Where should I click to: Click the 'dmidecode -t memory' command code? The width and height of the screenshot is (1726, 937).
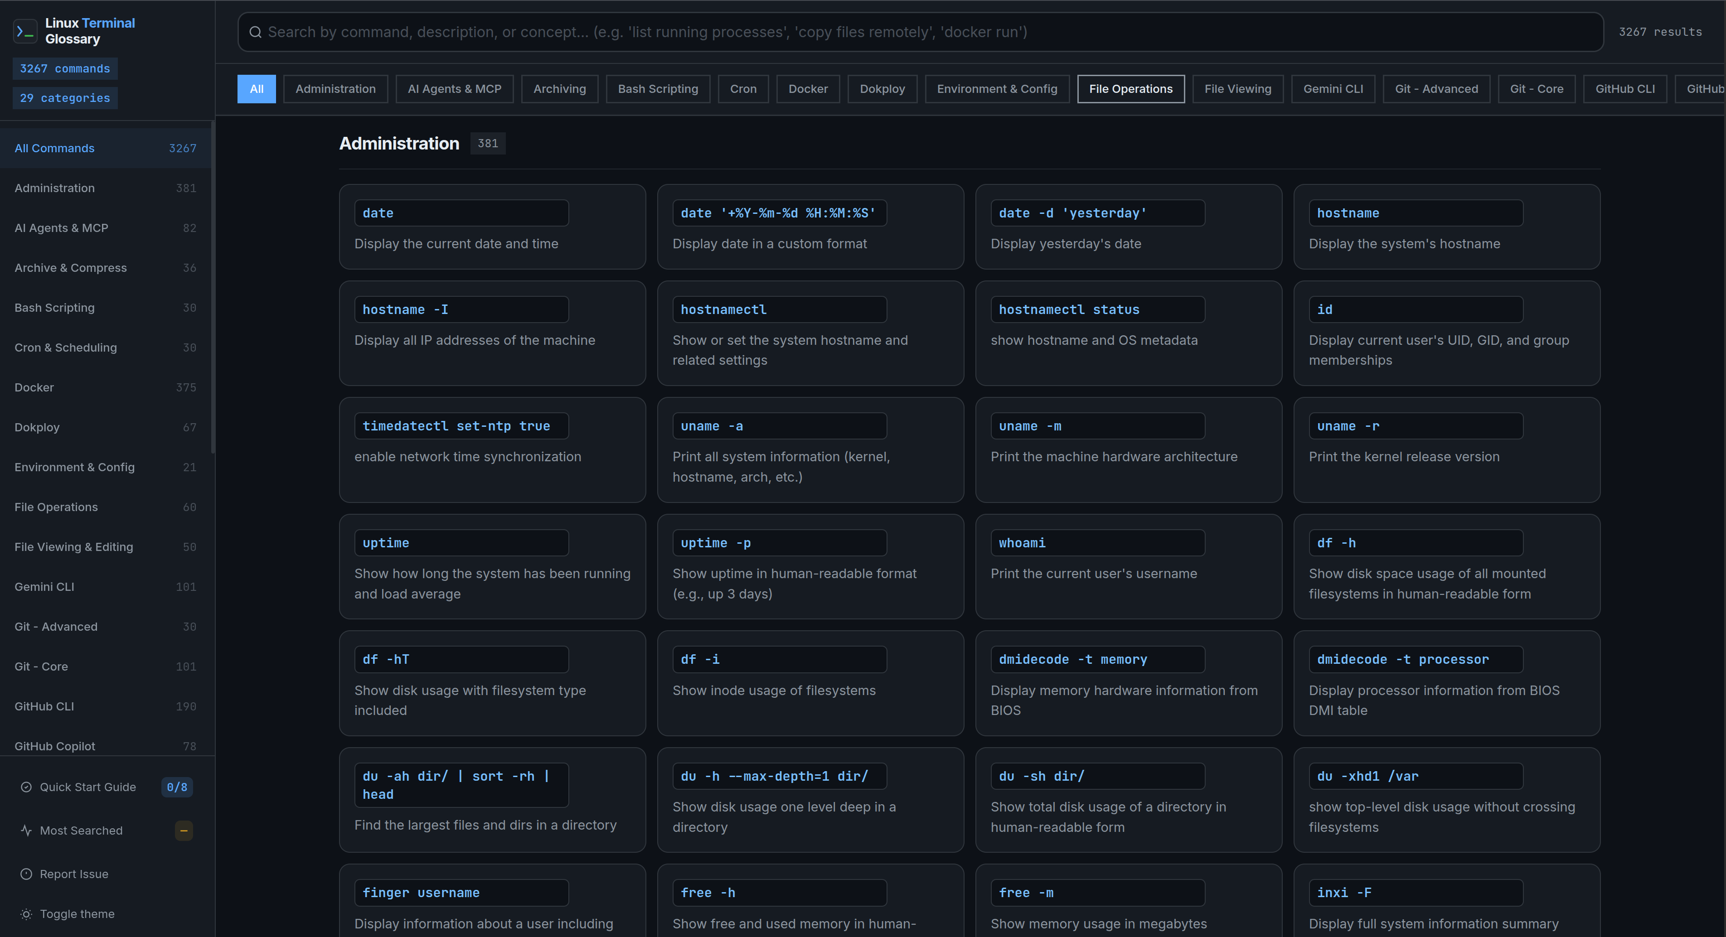tap(1097, 659)
